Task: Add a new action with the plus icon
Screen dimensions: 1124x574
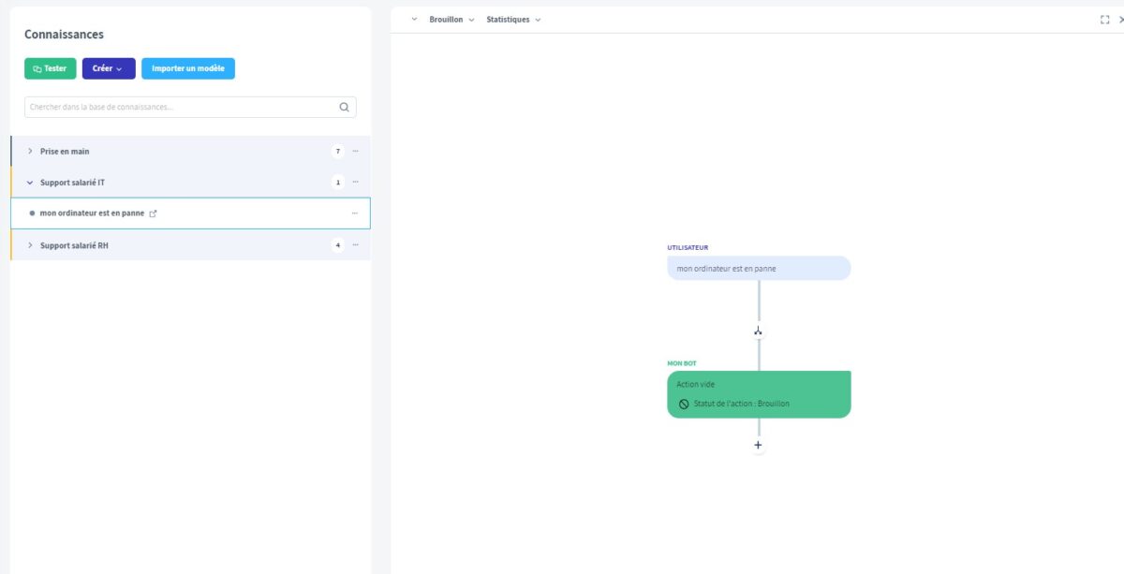Action: (758, 444)
